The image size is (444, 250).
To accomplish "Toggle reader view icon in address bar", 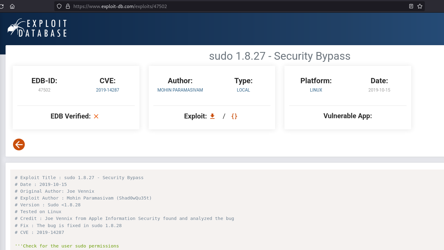I will (411, 6).
